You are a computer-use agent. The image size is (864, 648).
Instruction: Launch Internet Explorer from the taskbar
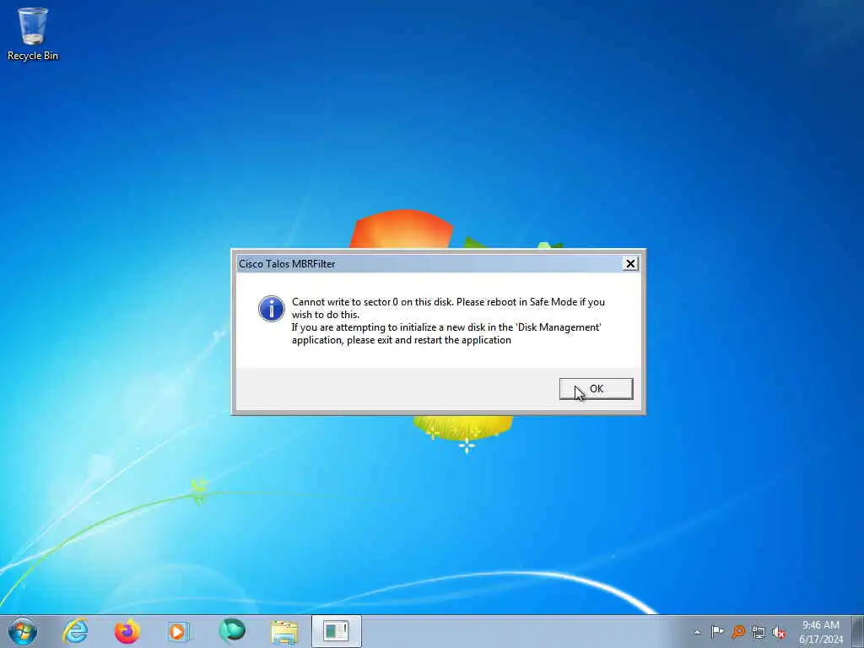(x=75, y=631)
